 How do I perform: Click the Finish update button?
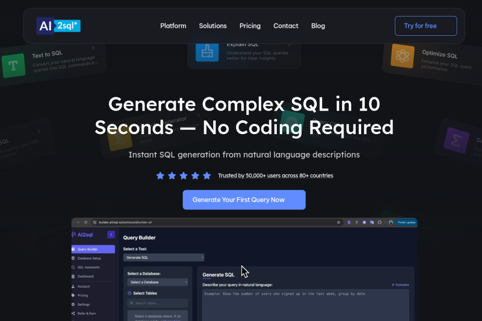tap(406, 222)
